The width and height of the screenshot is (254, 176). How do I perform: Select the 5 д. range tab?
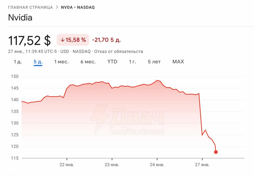point(38,62)
